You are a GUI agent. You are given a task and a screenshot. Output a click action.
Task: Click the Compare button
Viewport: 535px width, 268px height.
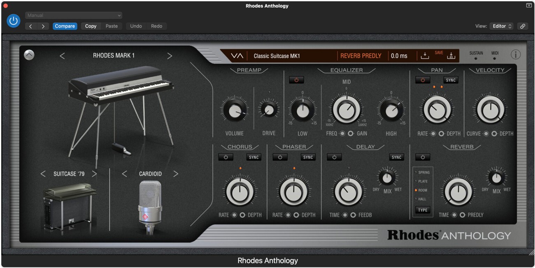point(65,26)
